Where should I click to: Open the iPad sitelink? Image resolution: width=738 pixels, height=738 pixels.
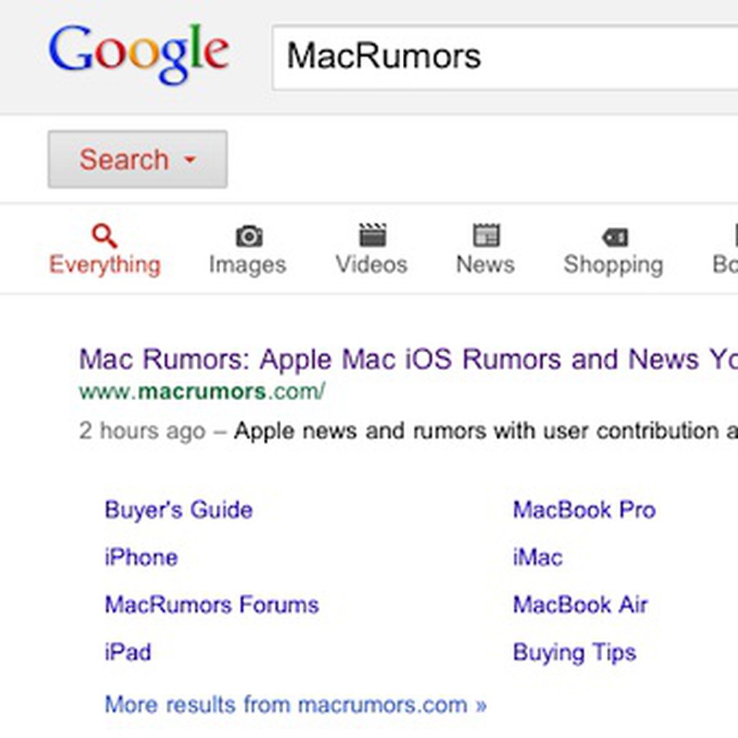[127, 652]
